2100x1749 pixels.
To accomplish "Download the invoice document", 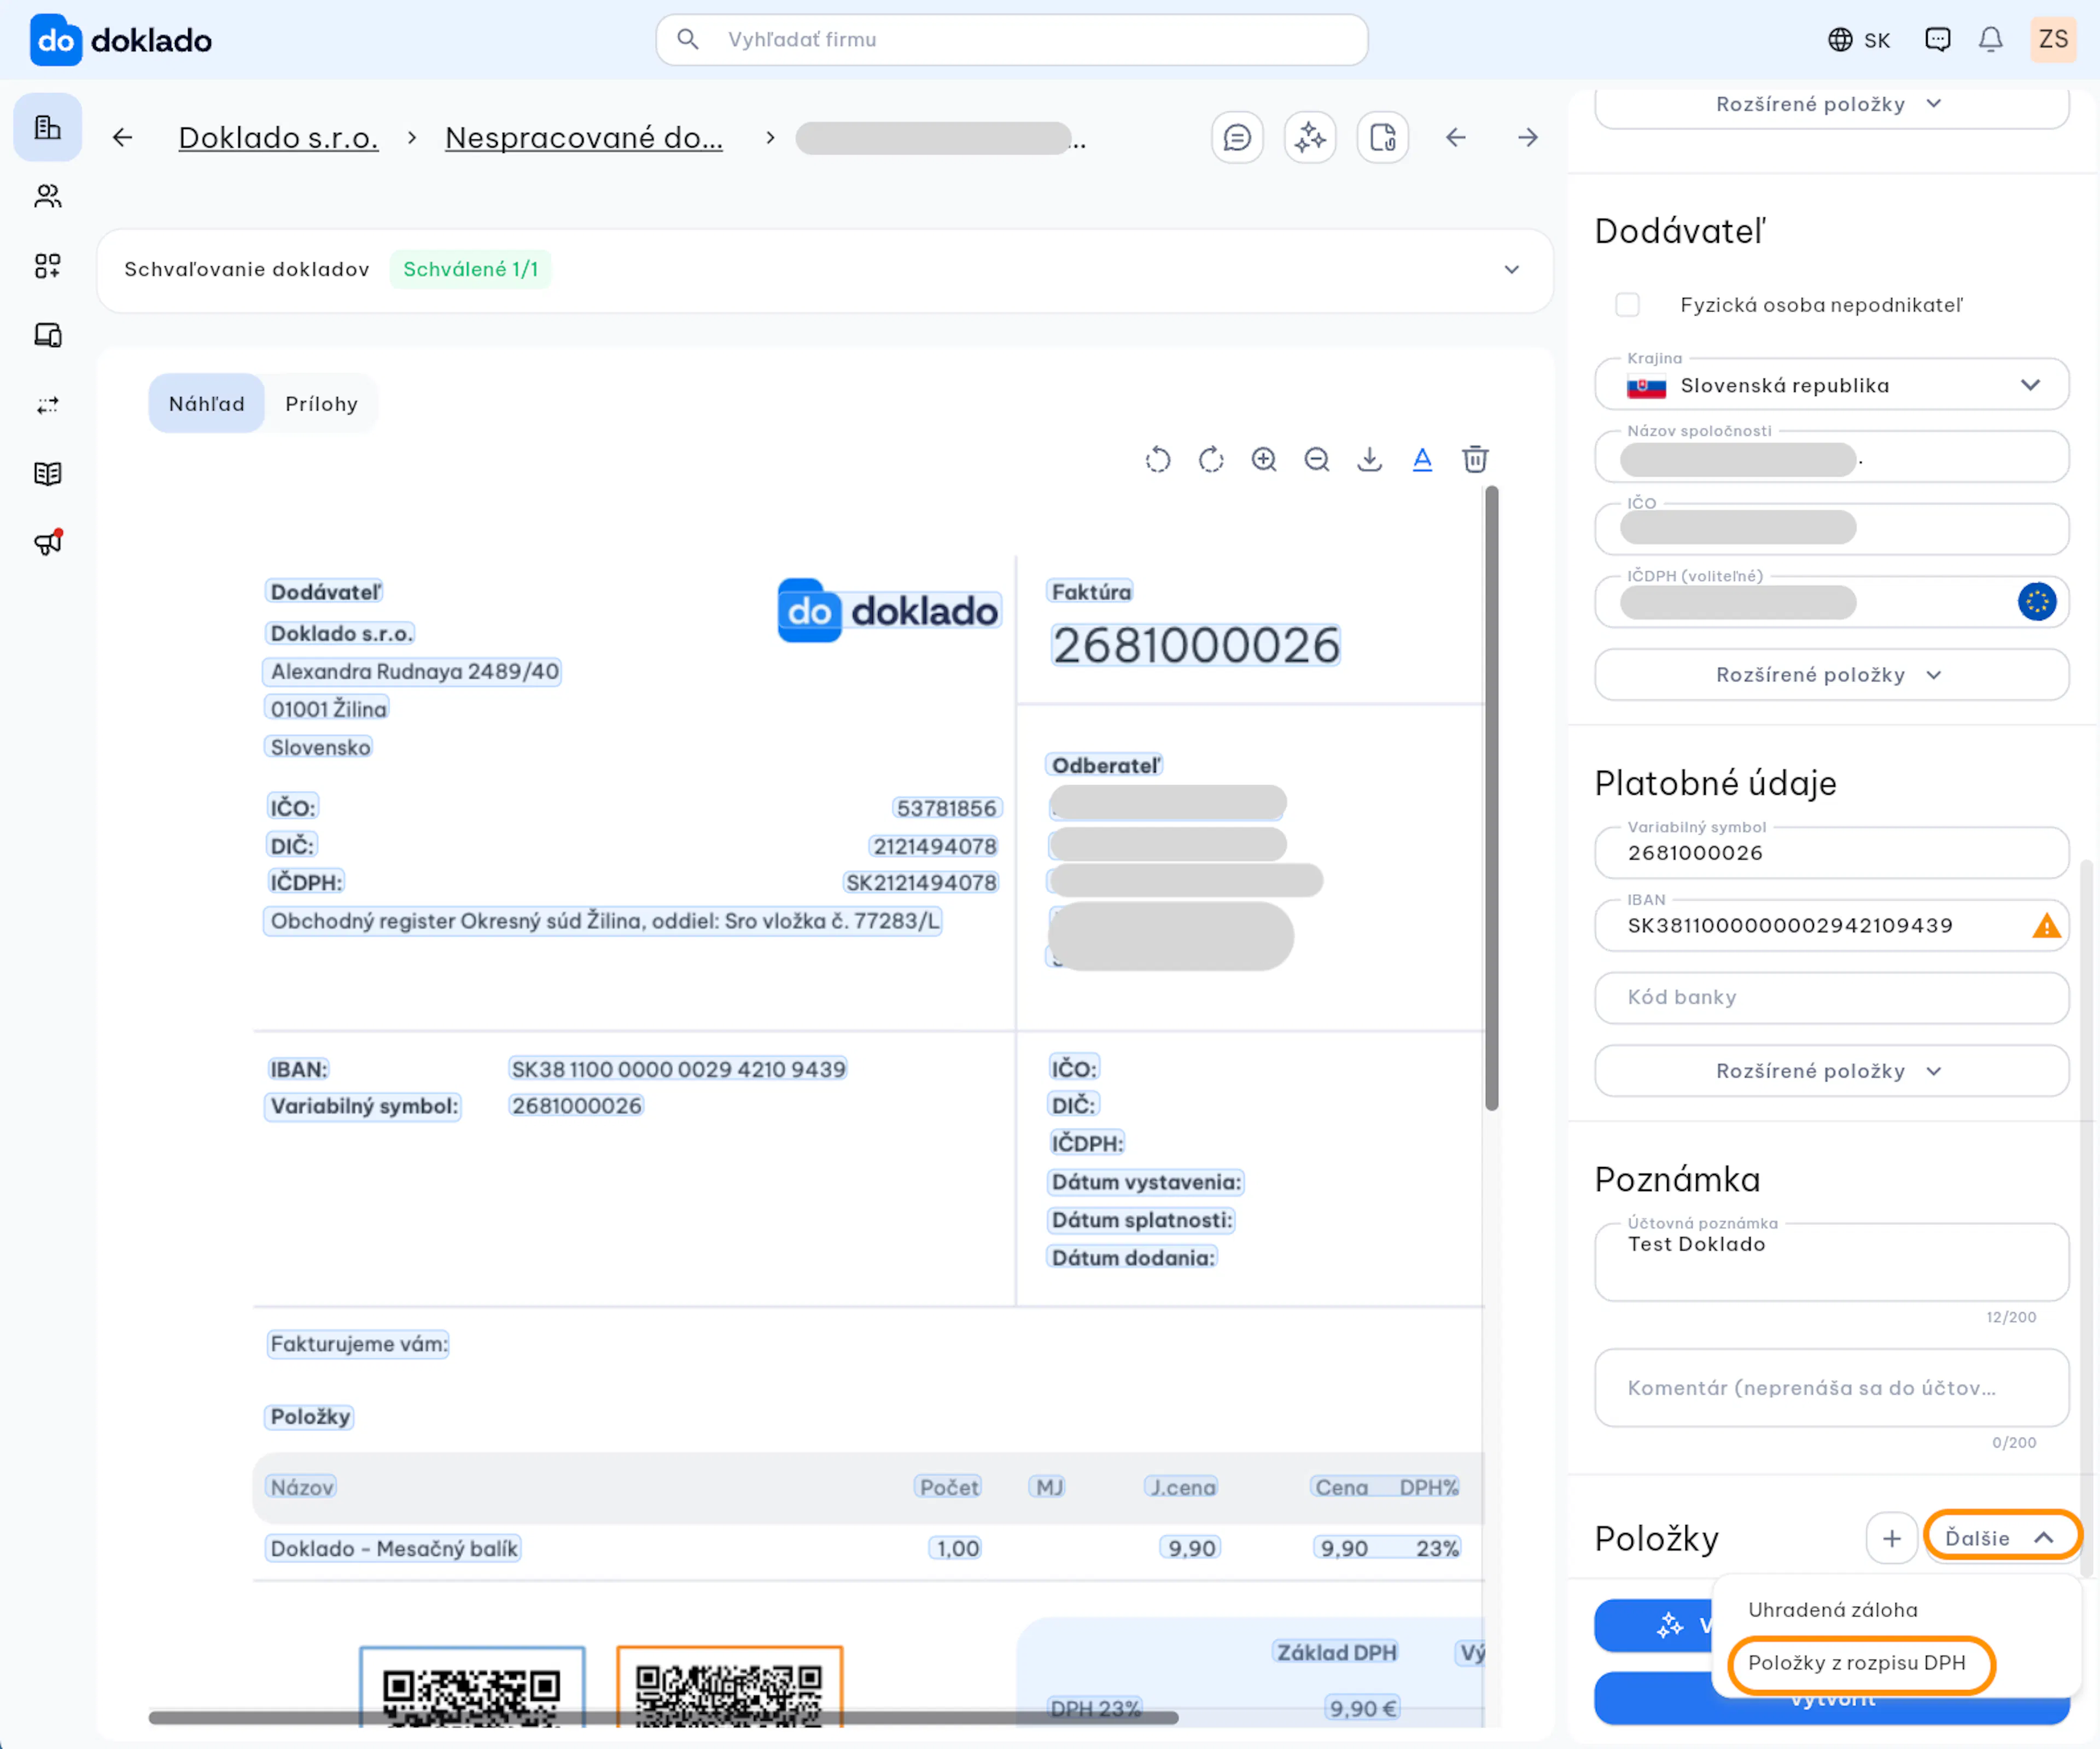I will coord(1370,460).
